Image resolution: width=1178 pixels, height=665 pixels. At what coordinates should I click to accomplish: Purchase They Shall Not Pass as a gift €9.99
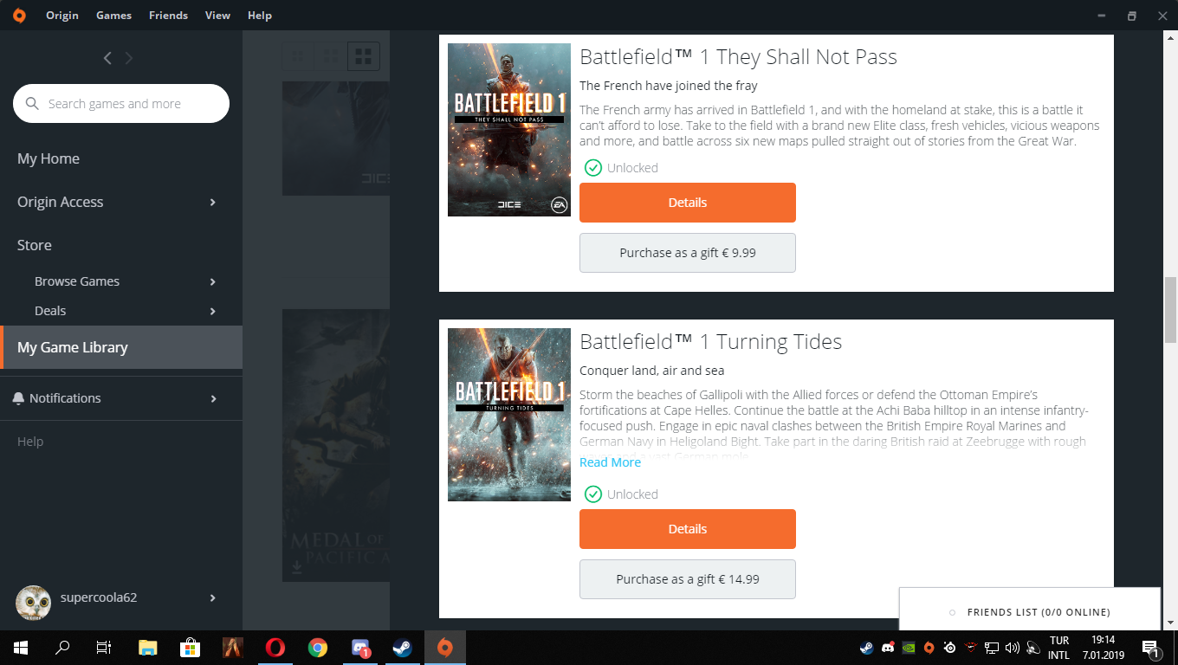click(688, 253)
